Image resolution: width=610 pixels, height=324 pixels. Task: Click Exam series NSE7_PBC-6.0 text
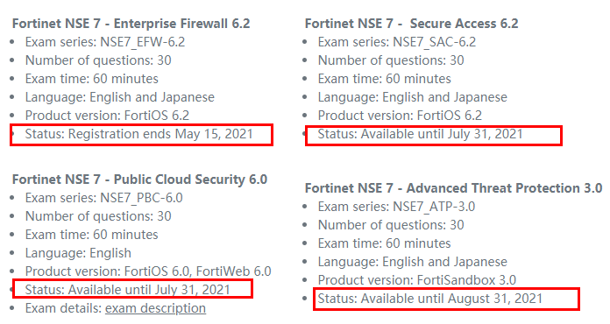(x=104, y=198)
